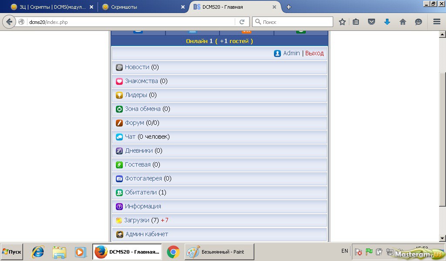Click the Знакомства heart icon
This screenshot has width=446, height=261.
119,81
